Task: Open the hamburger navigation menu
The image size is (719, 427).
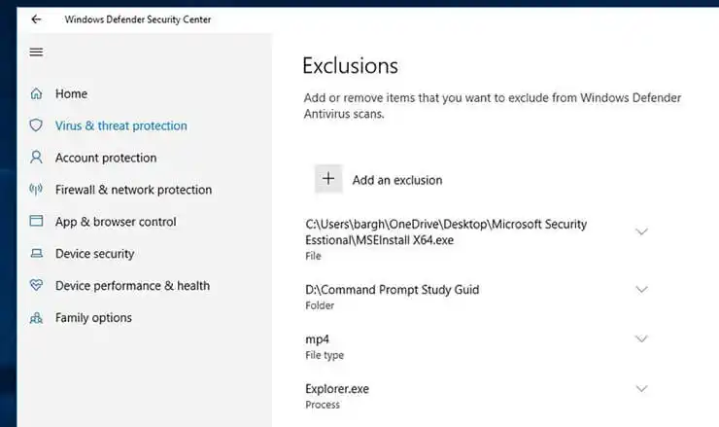Action: pyautogui.click(x=37, y=52)
